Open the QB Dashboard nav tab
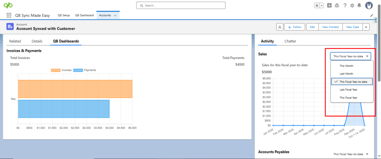Screen dimensions: 381x159 tap(84, 15)
